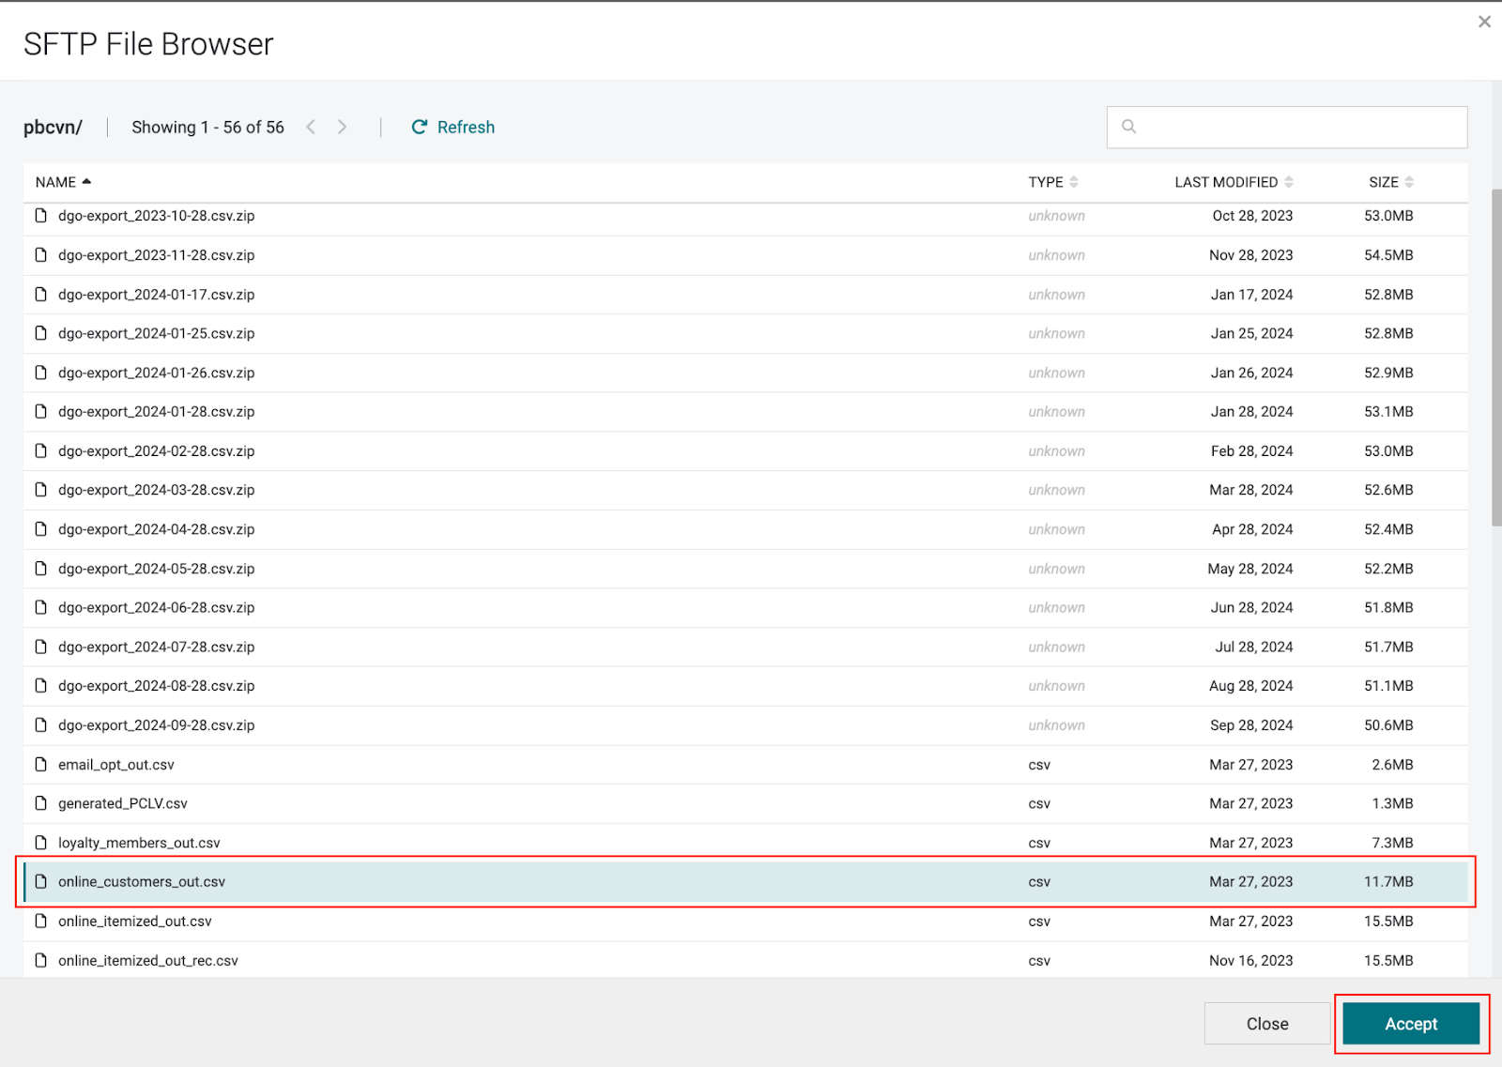
Task: Click file icon for dgo-export_2024-06-28.csv.zip
Action: click(x=40, y=608)
